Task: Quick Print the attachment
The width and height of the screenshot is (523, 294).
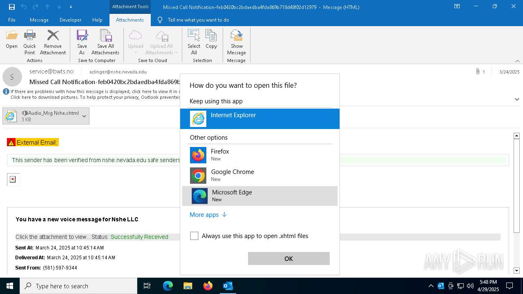Action: coord(29,42)
